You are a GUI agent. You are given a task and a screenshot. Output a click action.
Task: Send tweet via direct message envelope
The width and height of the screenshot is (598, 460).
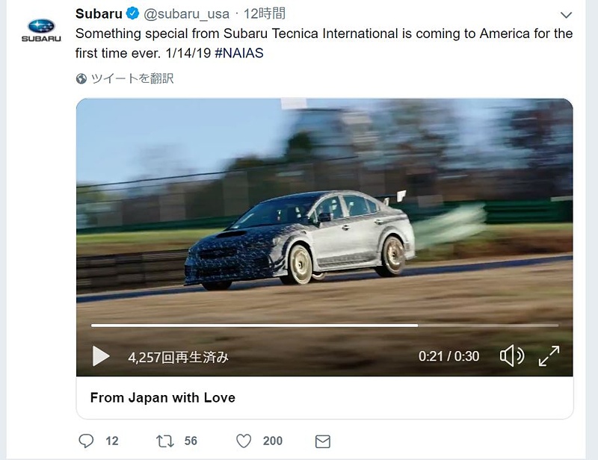pos(323,441)
